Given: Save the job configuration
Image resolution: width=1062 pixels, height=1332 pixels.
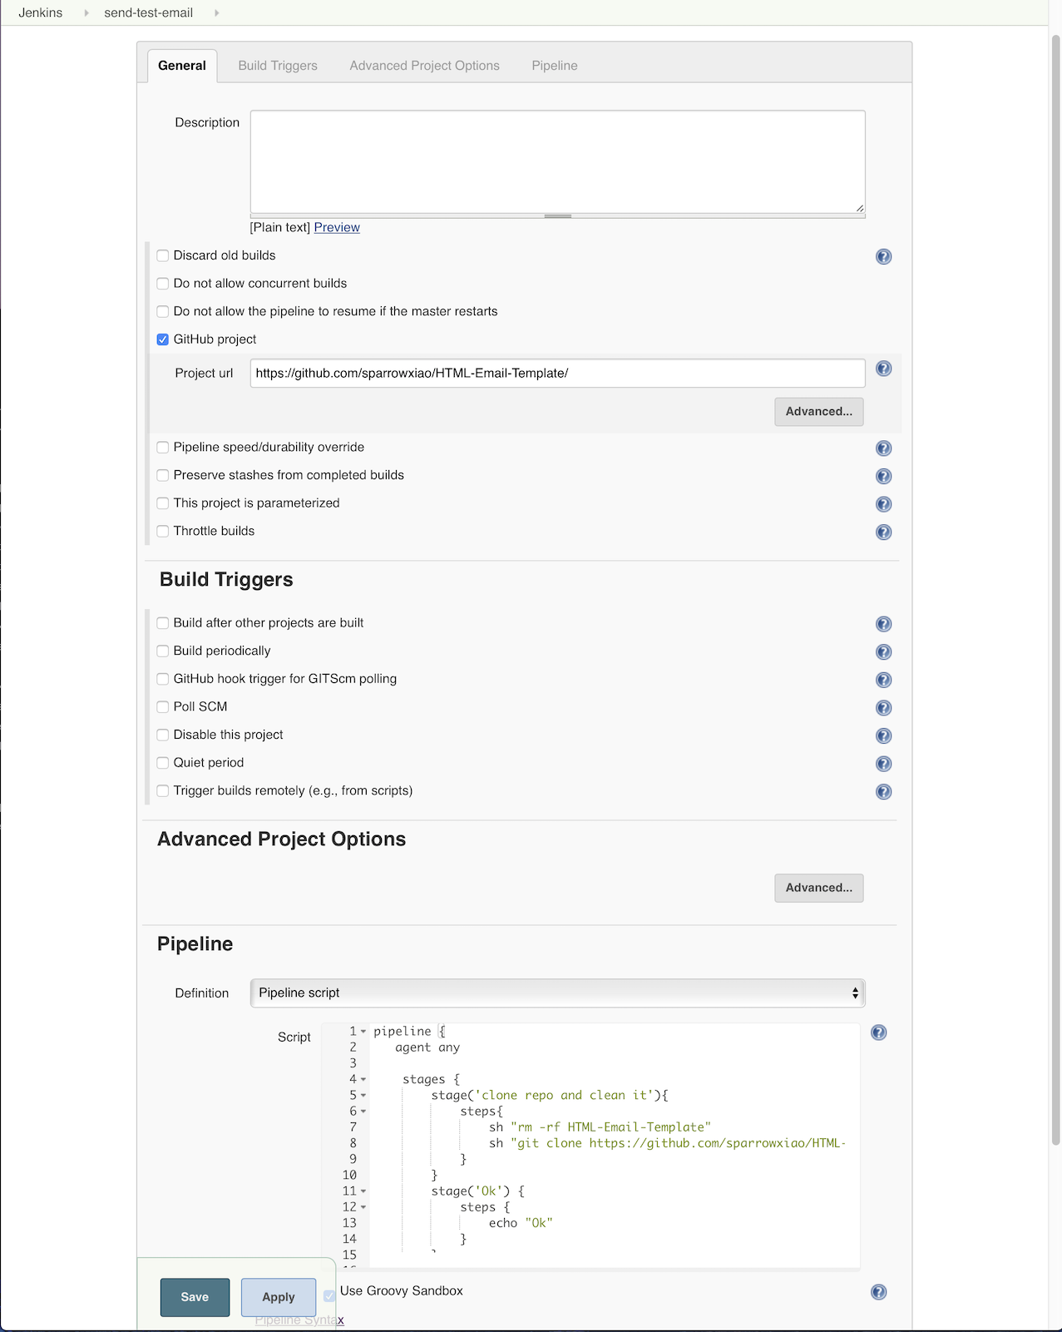Looking at the screenshot, I should click(195, 1297).
